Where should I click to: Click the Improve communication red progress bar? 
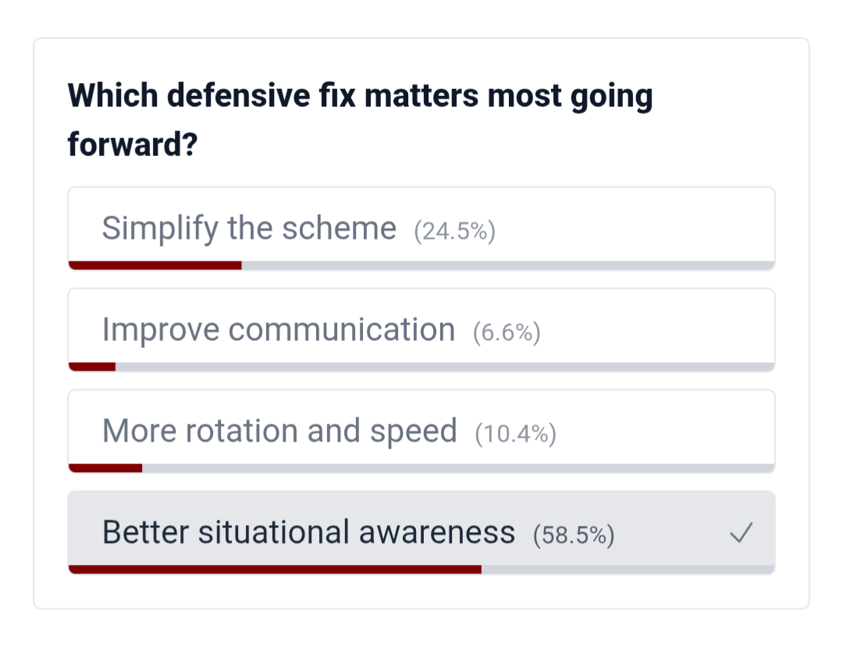[x=92, y=367]
